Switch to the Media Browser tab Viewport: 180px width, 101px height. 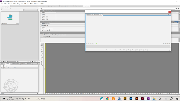(15, 64)
